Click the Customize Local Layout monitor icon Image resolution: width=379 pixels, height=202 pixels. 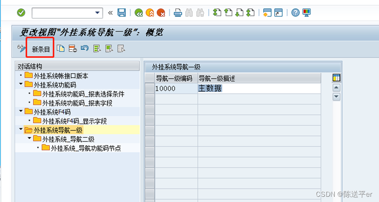pos(307,13)
